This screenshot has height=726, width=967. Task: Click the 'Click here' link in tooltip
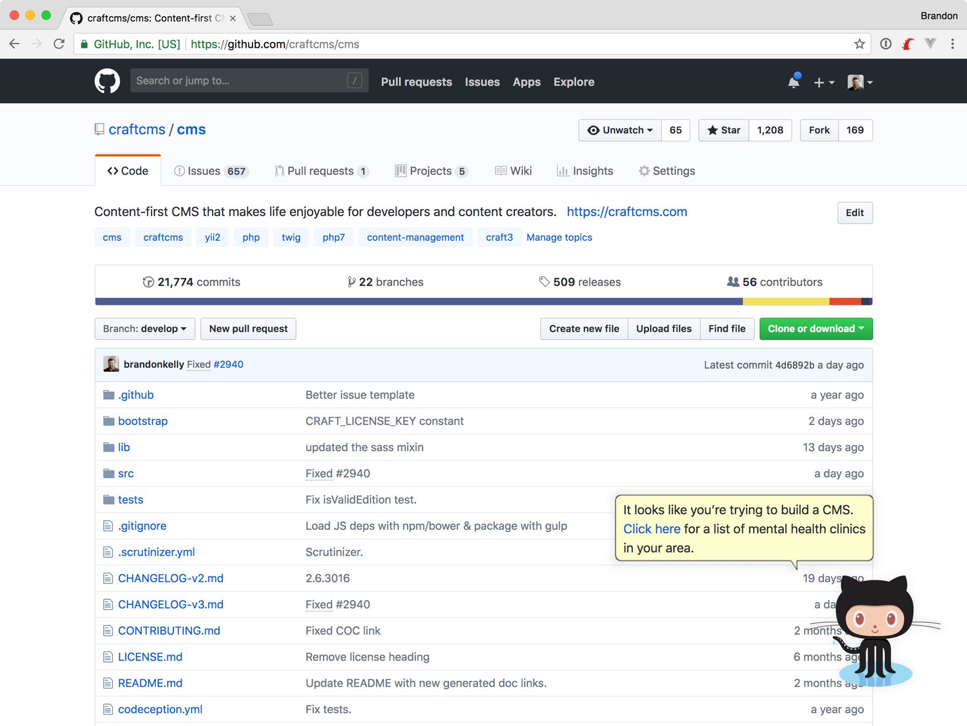(652, 529)
